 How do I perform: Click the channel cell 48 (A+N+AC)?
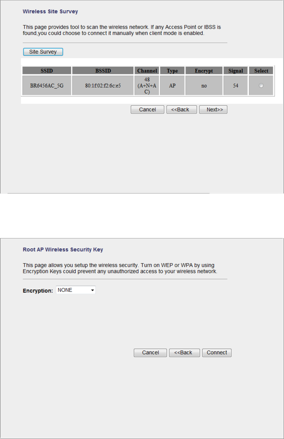pyautogui.click(x=147, y=85)
